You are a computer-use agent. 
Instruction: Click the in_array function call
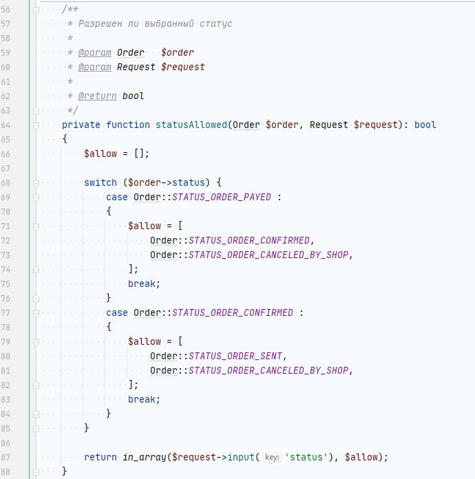pos(145,457)
